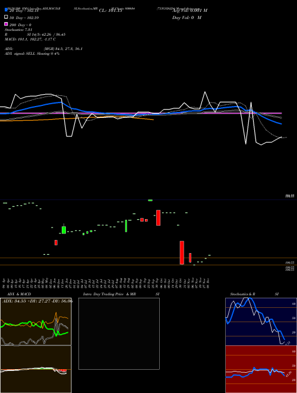Click the MACD values line
The width and height of the screenshot is (297, 393).
pyautogui.click(x=30, y=39)
